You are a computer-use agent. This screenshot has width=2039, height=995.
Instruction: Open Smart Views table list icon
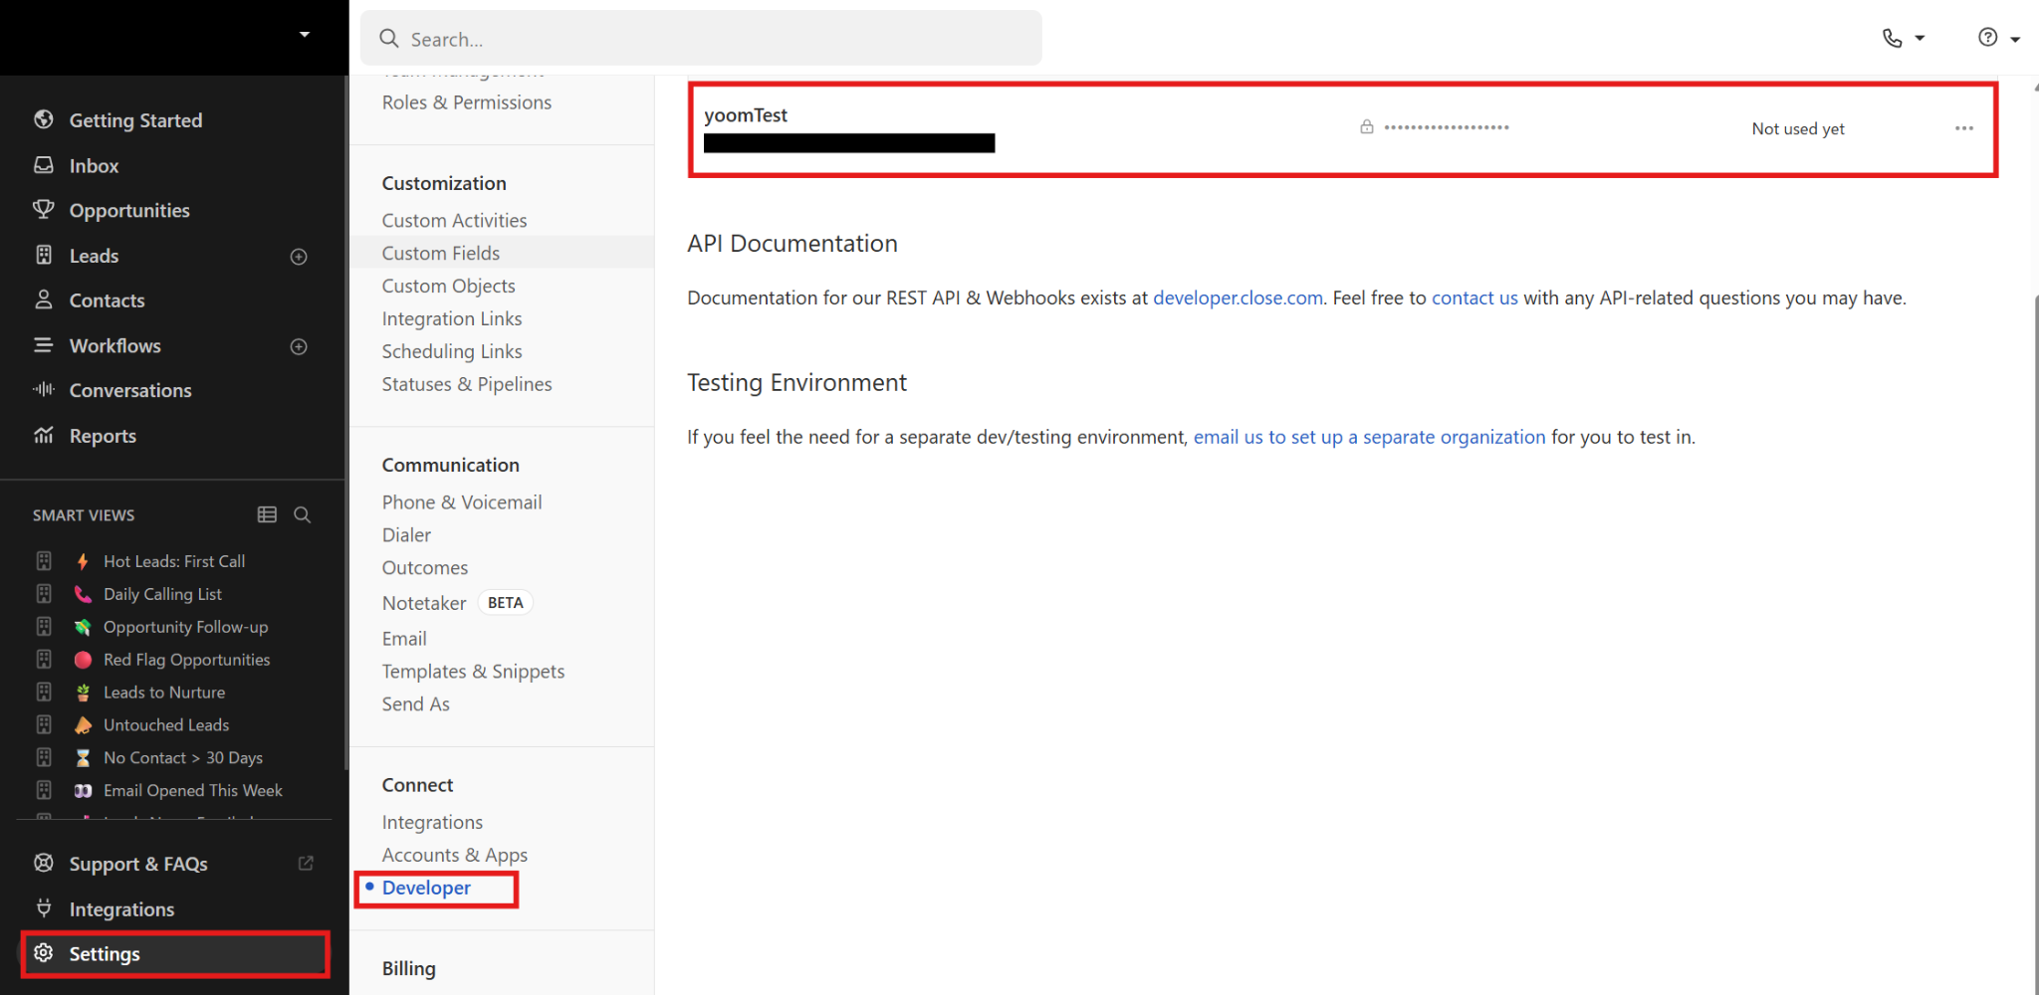267,514
